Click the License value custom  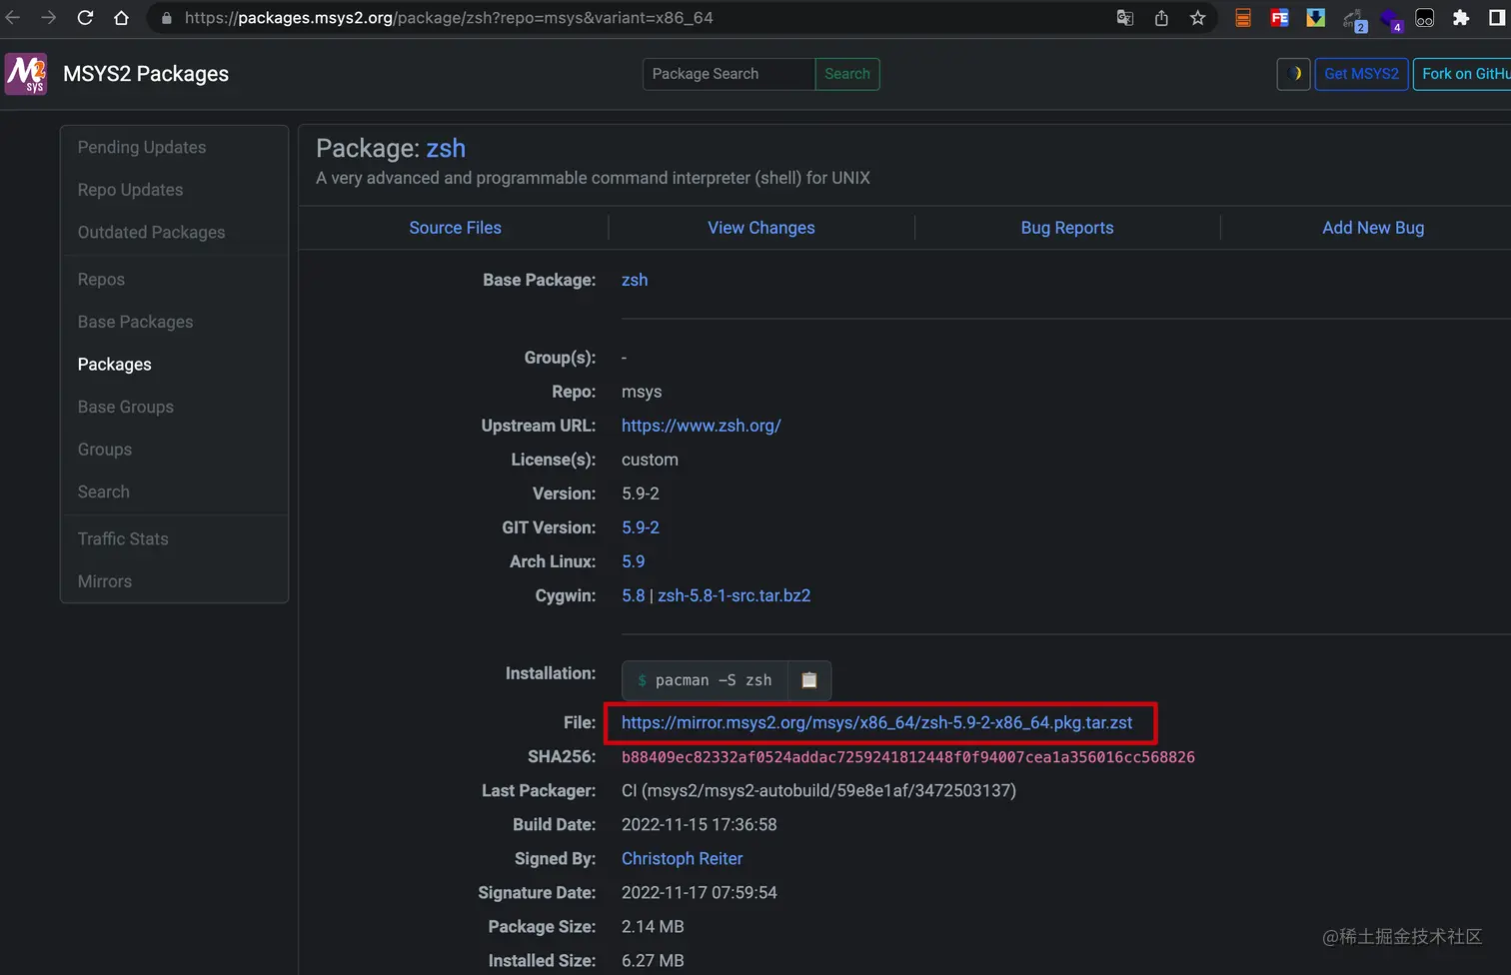pyautogui.click(x=650, y=460)
